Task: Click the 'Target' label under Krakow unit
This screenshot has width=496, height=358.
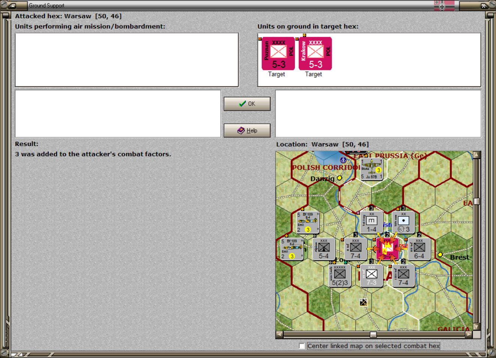Action: click(x=313, y=74)
